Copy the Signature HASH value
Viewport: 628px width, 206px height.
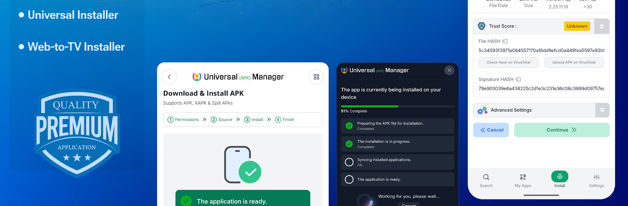coord(518,79)
